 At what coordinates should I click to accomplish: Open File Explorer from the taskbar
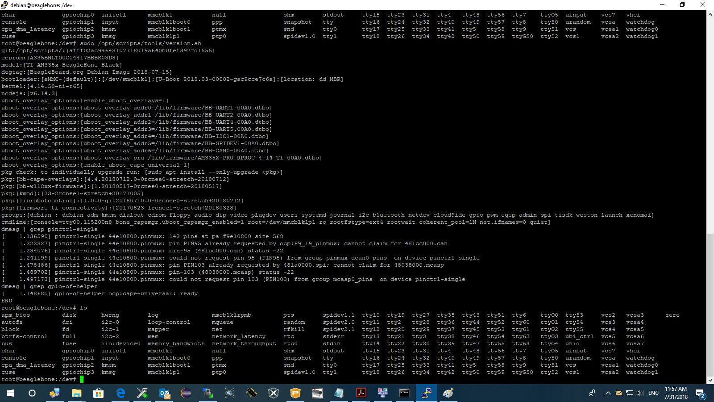tap(76, 393)
